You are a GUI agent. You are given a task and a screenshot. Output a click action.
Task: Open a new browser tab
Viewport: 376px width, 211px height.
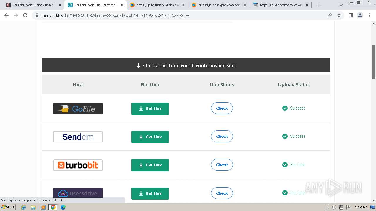(318, 5)
